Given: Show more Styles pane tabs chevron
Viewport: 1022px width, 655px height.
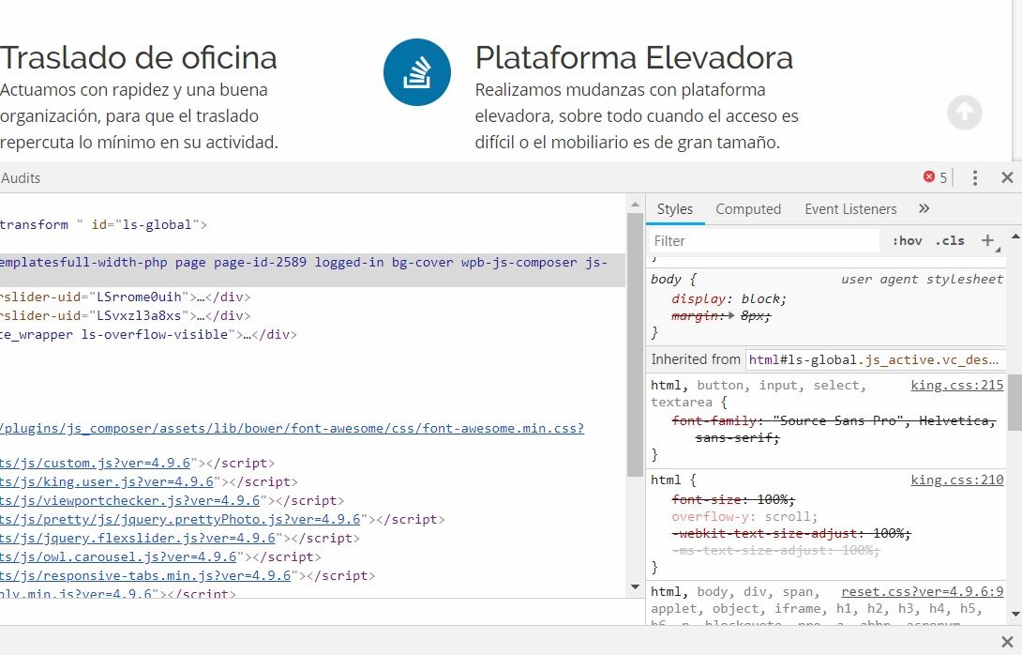Looking at the screenshot, I should tap(924, 208).
